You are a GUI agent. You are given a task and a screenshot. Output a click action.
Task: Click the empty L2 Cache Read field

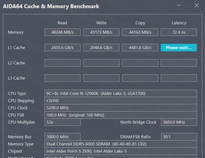click(x=62, y=63)
